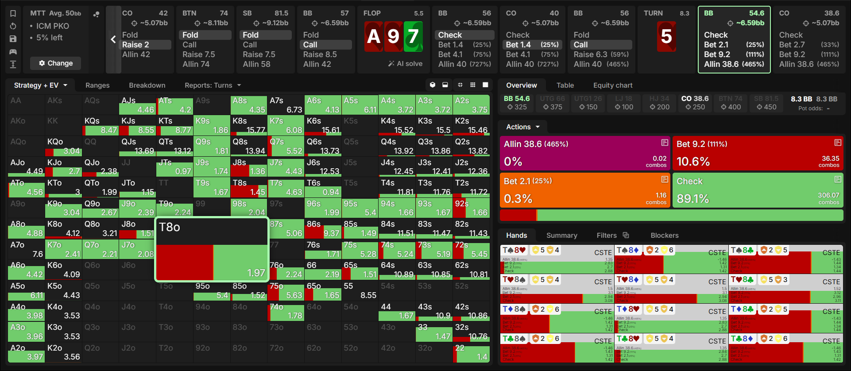The height and width of the screenshot is (371, 851).
Task: Open the Equity chart tab
Action: click(613, 85)
